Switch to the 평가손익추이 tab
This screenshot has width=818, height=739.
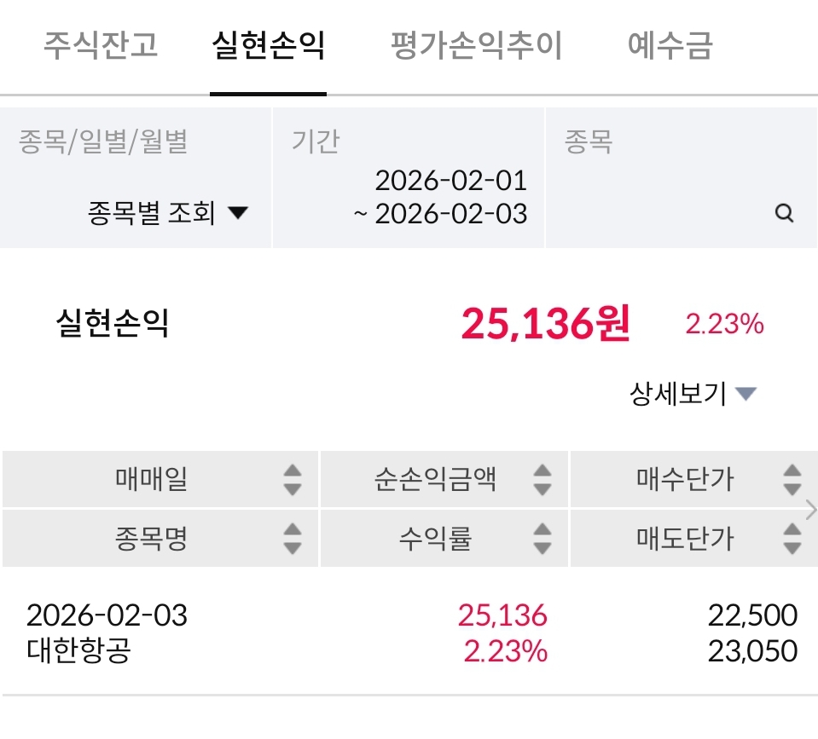[x=476, y=45]
